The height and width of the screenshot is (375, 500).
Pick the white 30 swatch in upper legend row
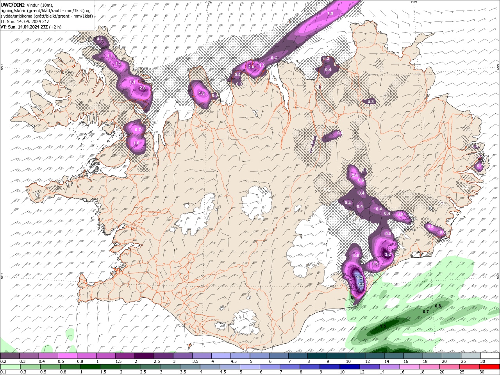(x=490, y=355)
